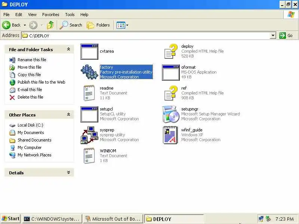
Task: Go up one folder level
Action: pyautogui.click(x=50, y=25)
